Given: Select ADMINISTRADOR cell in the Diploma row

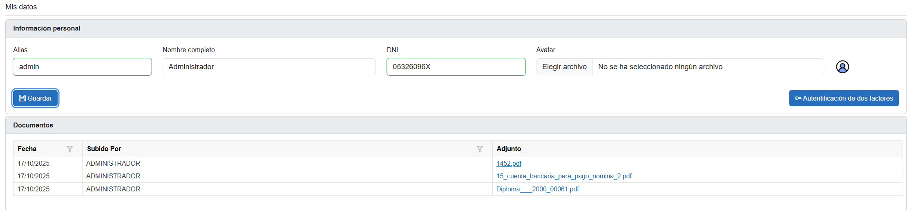Looking at the screenshot, I should pos(113,189).
